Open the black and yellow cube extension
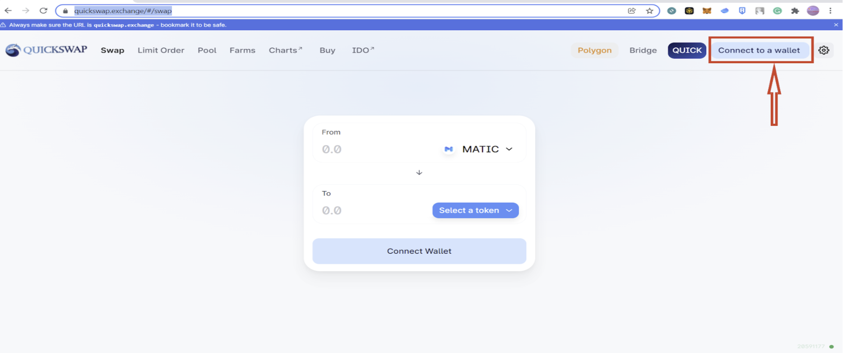This screenshot has width=843, height=353. [689, 11]
